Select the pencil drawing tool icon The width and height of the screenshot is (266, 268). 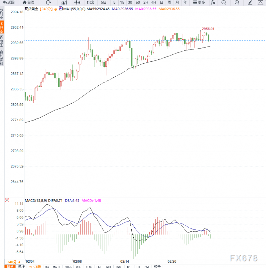pos(250,2)
